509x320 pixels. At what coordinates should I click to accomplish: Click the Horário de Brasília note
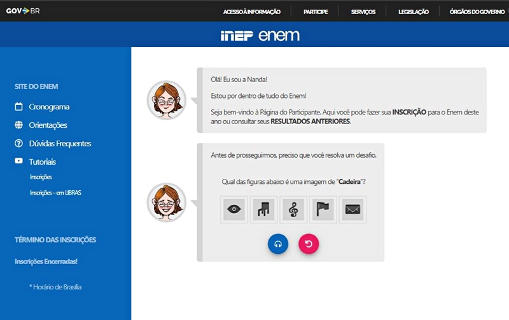55,287
